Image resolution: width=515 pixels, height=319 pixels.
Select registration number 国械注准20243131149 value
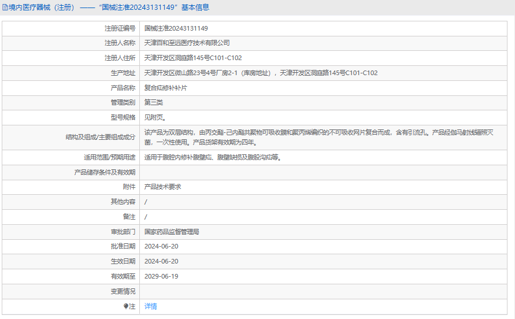click(176, 28)
